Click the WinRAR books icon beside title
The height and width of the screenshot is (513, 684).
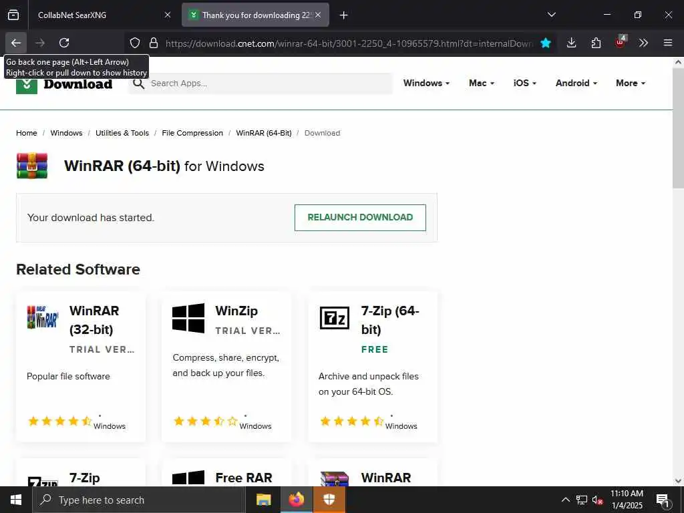click(32, 166)
